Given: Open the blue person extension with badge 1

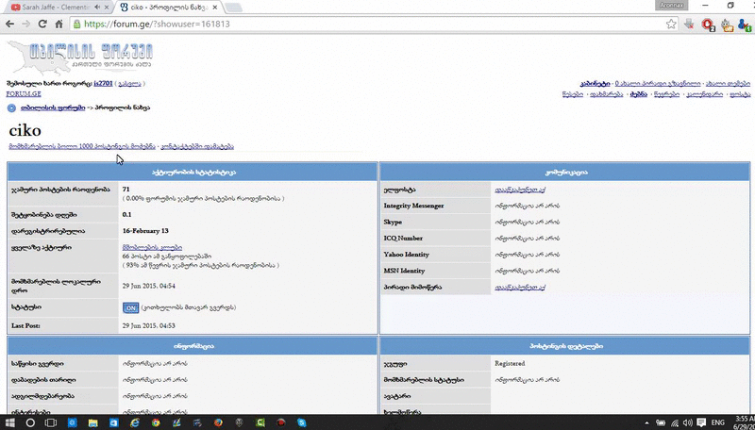Looking at the screenshot, I should tap(744, 25).
